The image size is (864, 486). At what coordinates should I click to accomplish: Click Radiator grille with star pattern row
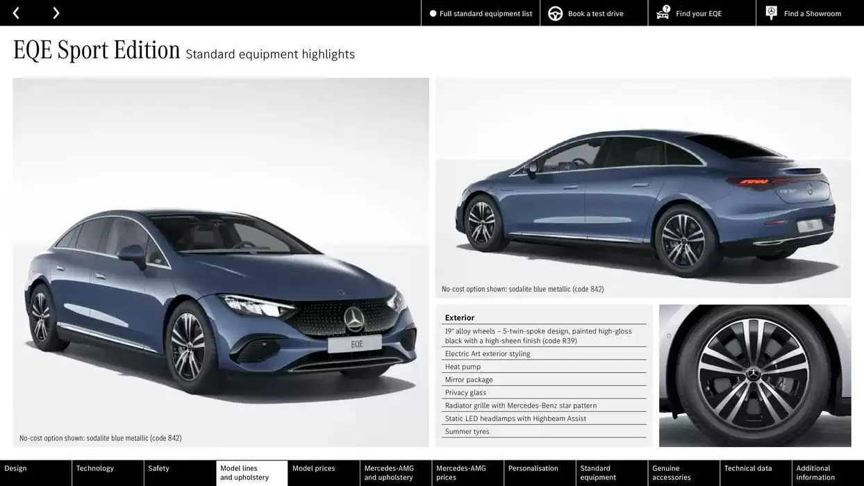pyautogui.click(x=544, y=405)
